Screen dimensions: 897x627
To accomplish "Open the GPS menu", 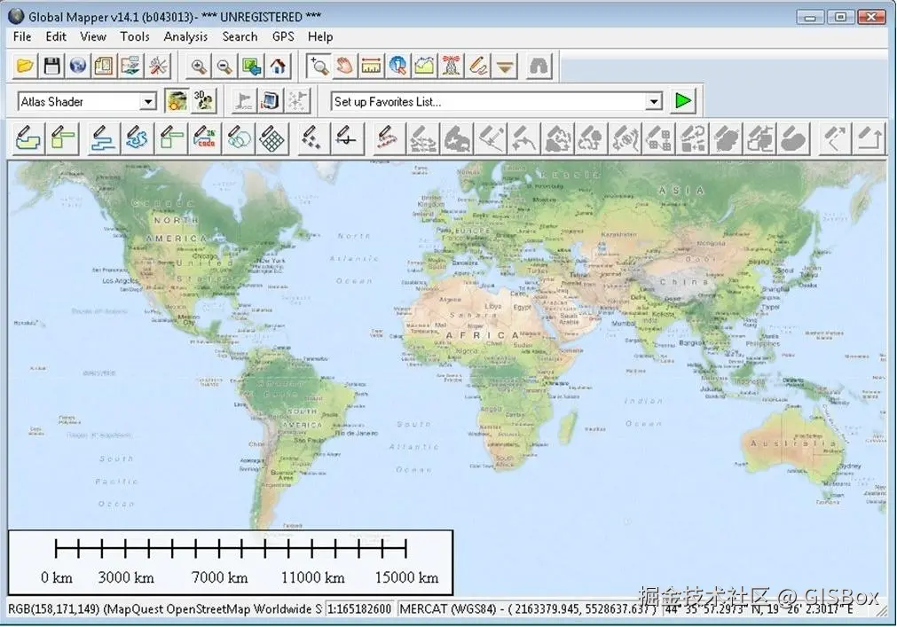I will point(283,37).
